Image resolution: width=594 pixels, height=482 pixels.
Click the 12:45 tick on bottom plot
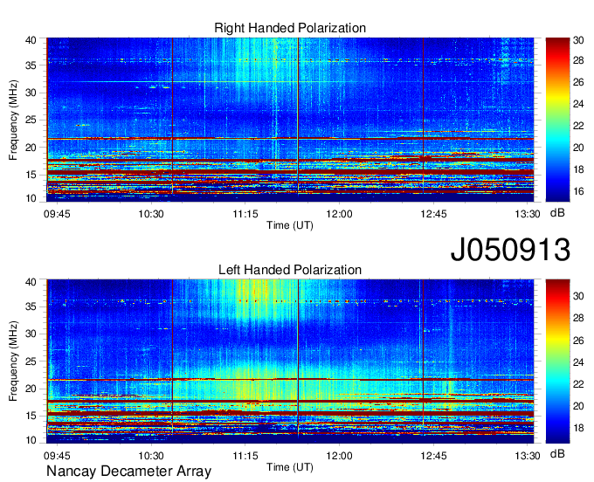coord(434,456)
